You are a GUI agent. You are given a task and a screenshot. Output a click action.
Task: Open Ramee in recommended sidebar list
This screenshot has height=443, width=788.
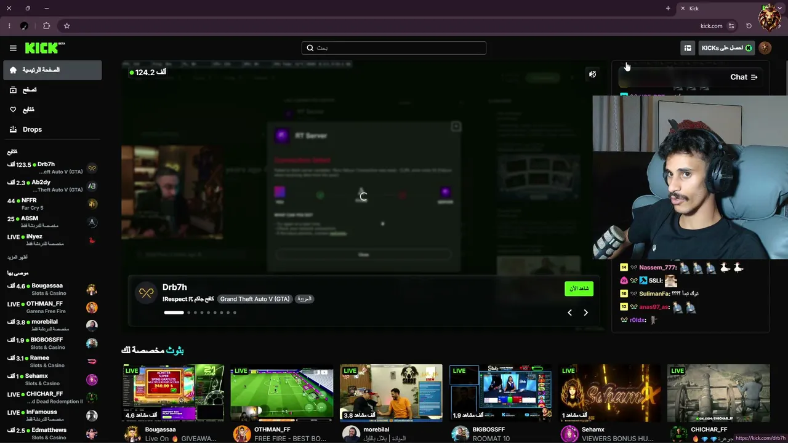pos(52,361)
